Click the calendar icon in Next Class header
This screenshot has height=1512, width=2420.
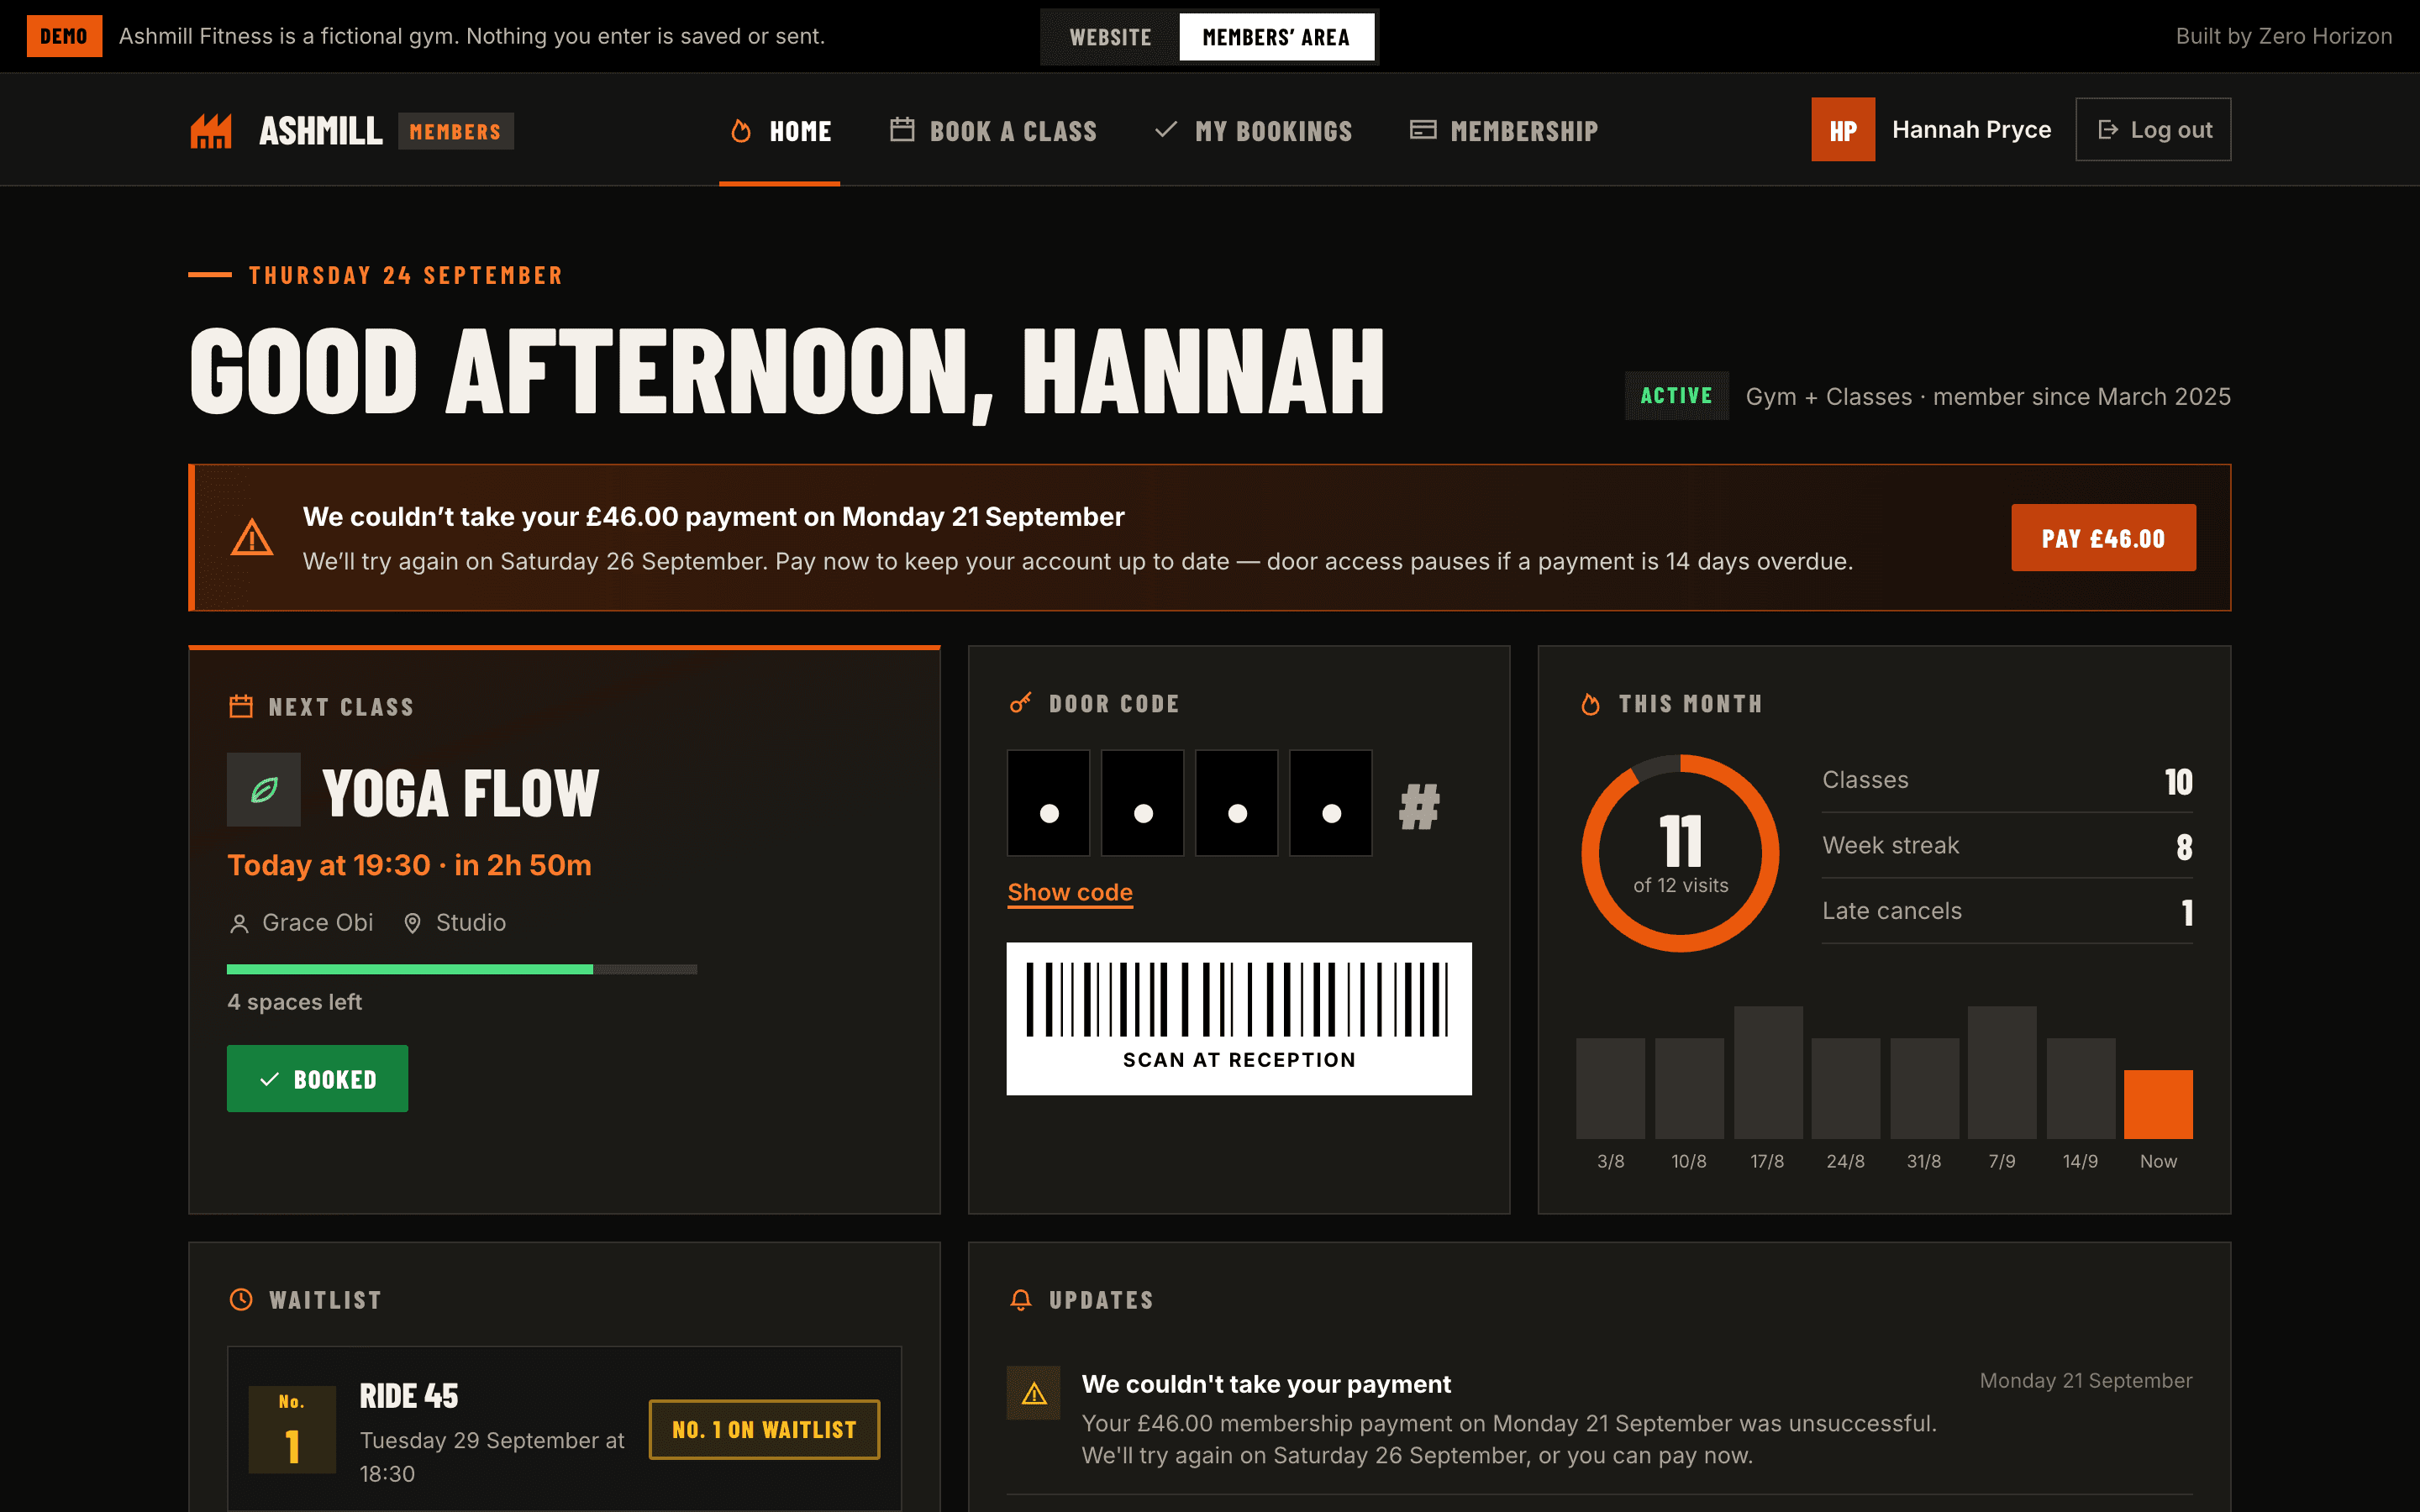(241, 707)
